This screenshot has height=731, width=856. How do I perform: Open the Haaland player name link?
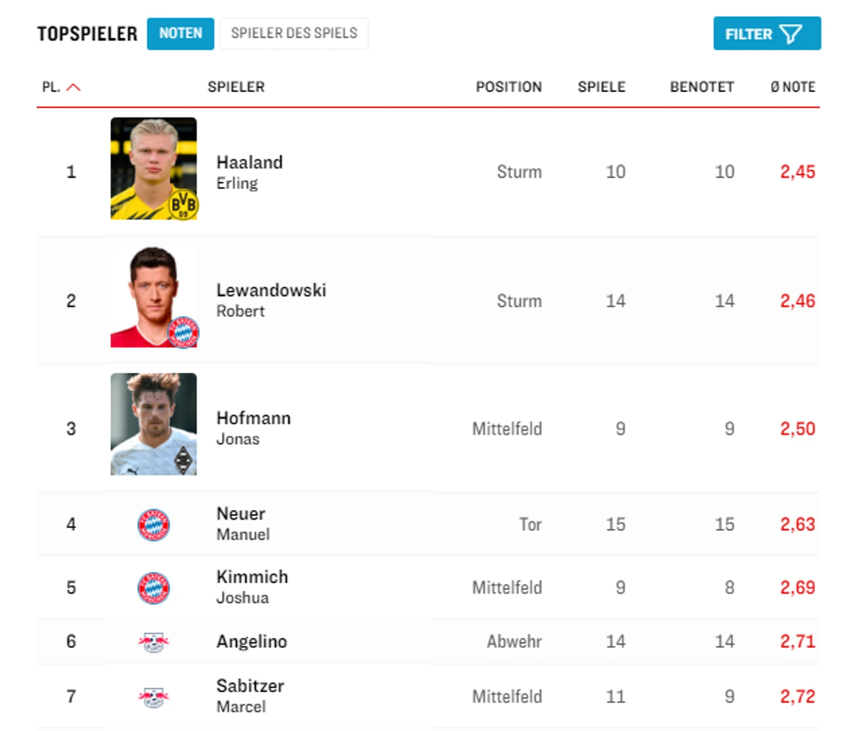249,162
